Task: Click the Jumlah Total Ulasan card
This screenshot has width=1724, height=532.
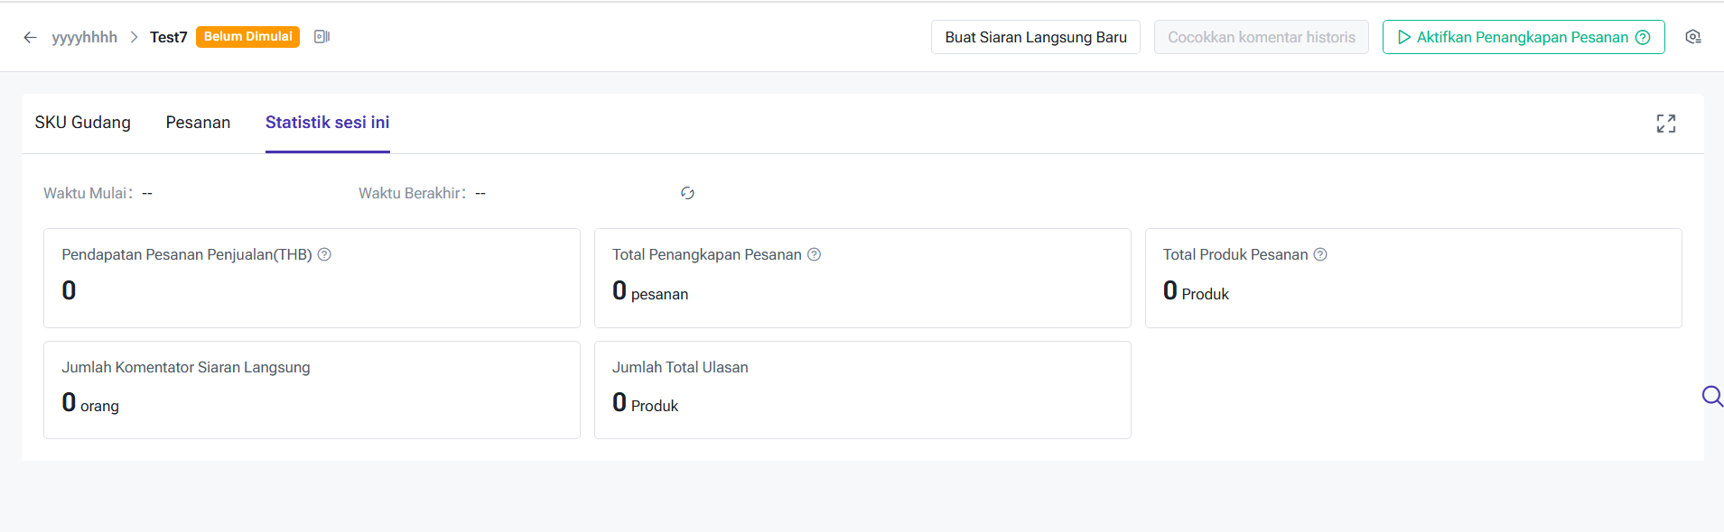Action: point(862,390)
